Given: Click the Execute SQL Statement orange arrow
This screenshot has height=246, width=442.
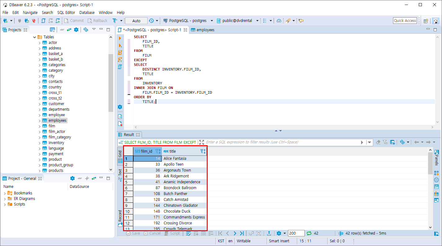Looking at the screenshot, I should (x=120, y=38).
